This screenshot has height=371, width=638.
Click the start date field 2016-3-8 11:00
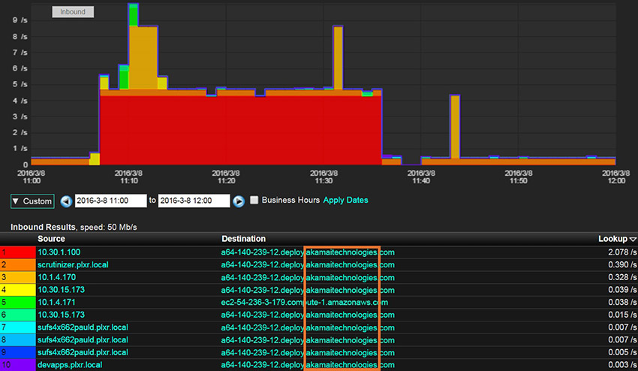point(110,201)
